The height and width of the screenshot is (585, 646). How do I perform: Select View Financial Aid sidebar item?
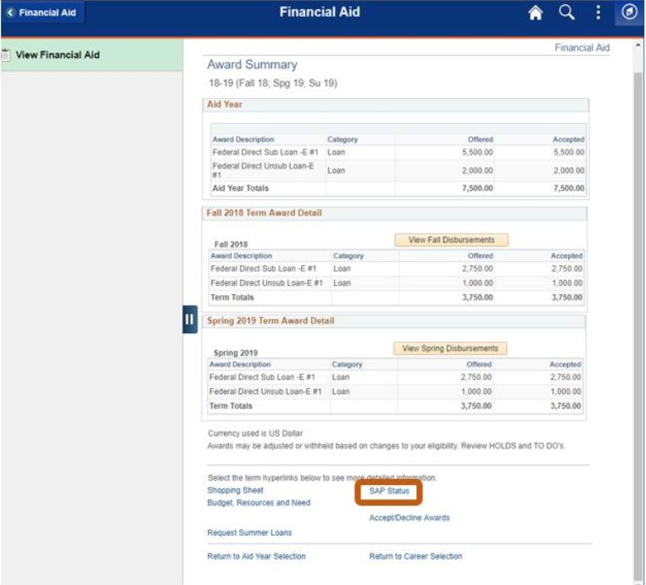92,55
